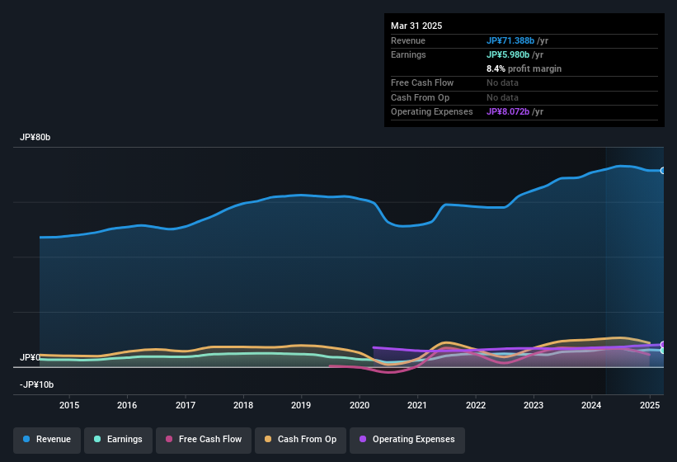Image resolution: width=677 pixels, height=462 pixels.
Task: Click the JP¥0 y-axis label
Action: [30, 357]
